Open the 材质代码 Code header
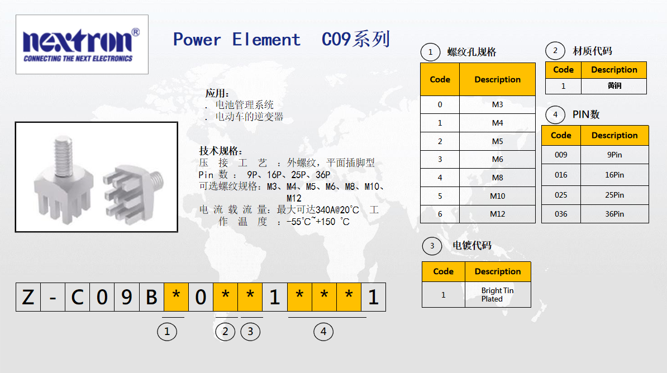The width and height of the screenshot is (667, 373). [x=563, y=70]
